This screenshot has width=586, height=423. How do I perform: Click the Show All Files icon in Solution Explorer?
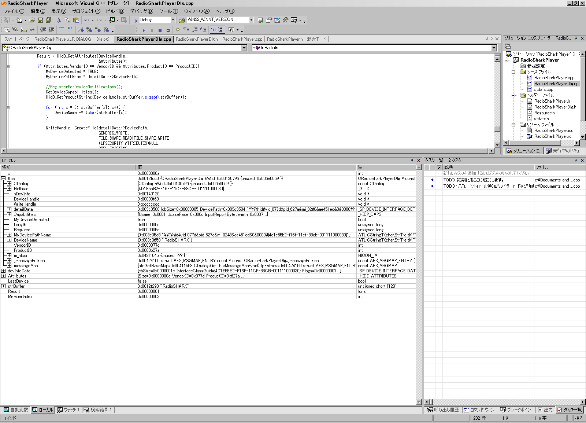pyautogui.click(x=508, y=46)
